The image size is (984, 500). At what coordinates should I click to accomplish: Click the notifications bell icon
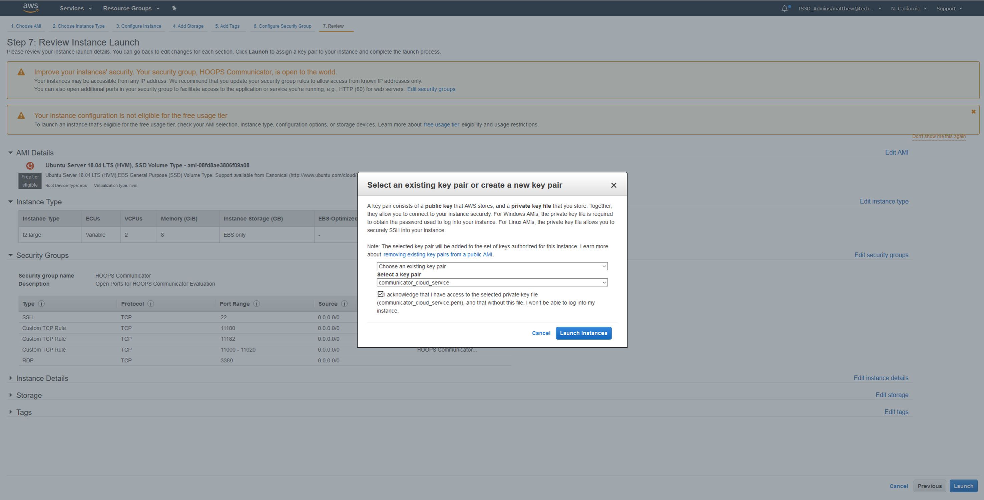(x=784, y=8)
